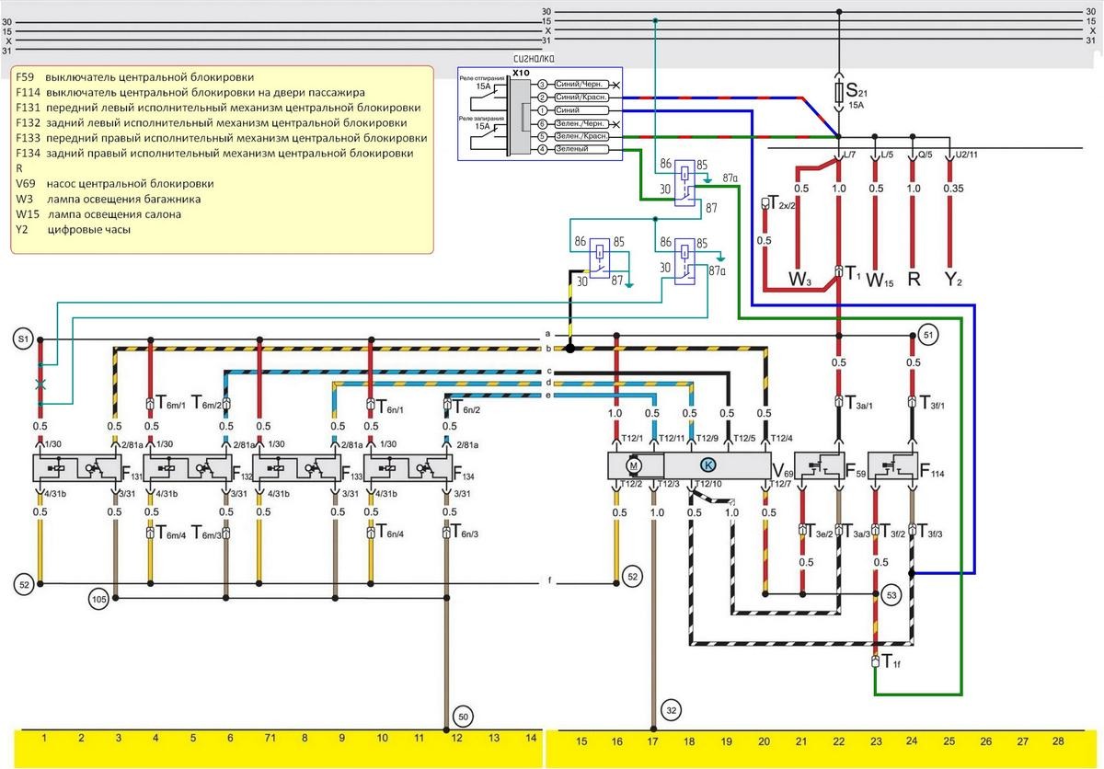Click track number 23 on yellow strip
The height and width of the screenshot is (769, 1104).
(876, 740)
